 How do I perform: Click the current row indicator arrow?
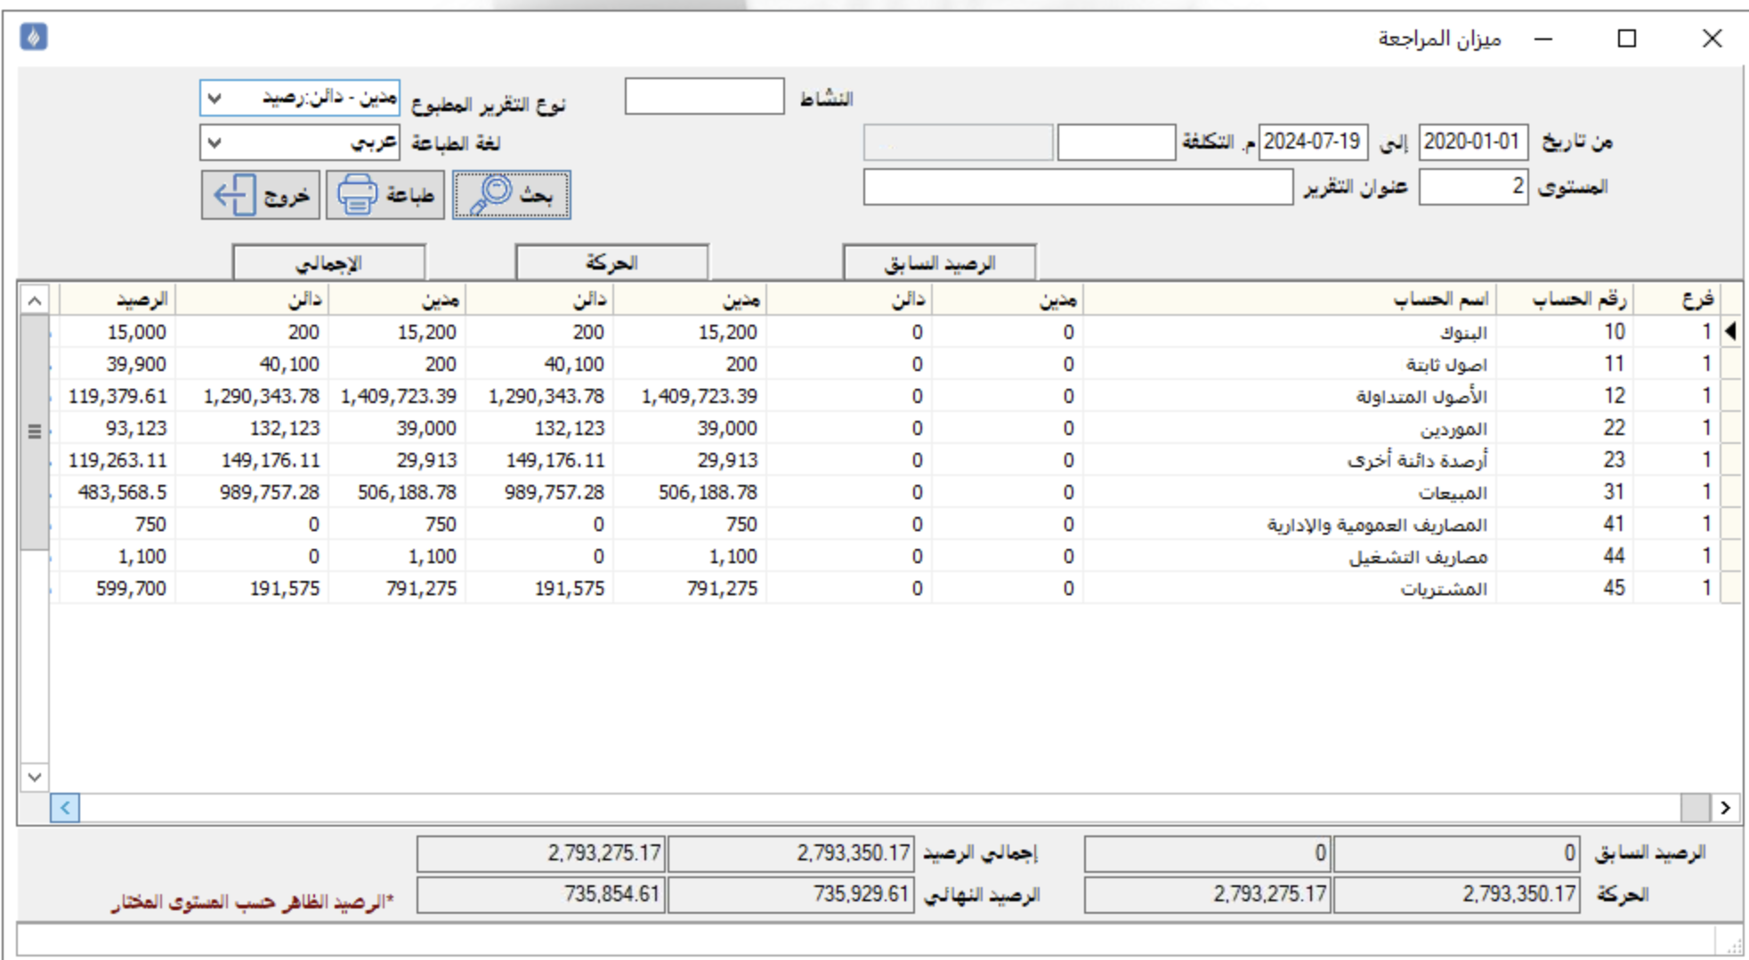click(1730, 332)
